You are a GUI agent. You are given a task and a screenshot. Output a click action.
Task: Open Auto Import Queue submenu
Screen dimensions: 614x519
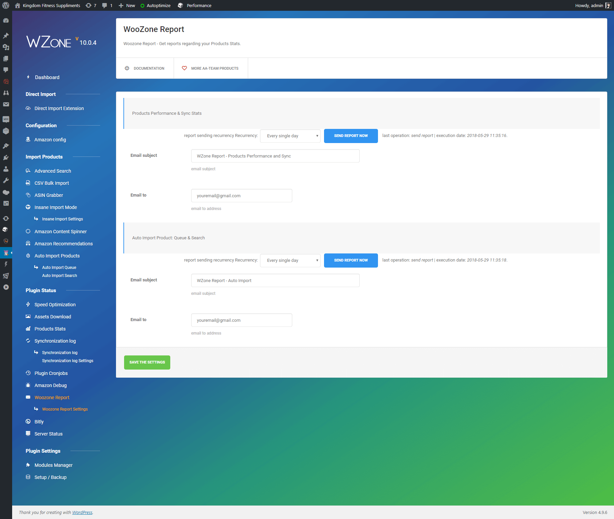pyautogui.click(x=59, y=268)
